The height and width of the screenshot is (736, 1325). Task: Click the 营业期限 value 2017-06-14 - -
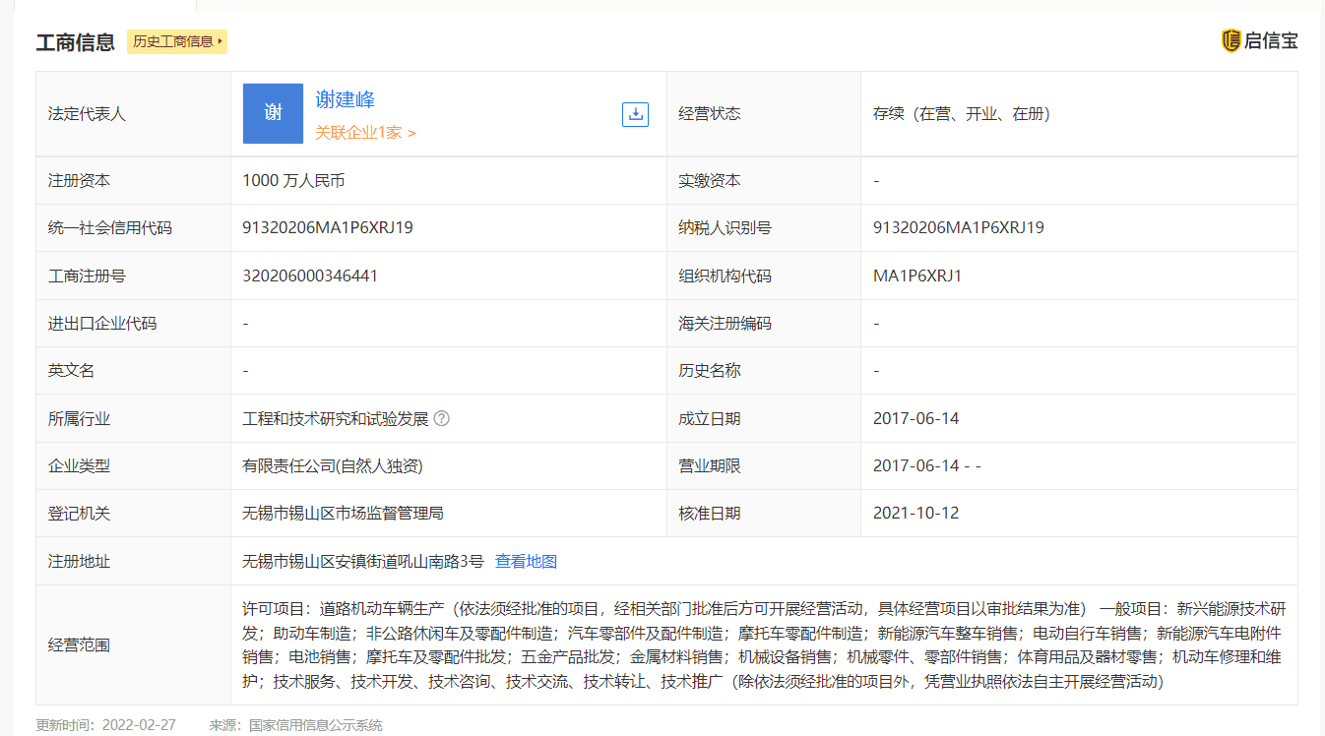coord(926,465)
